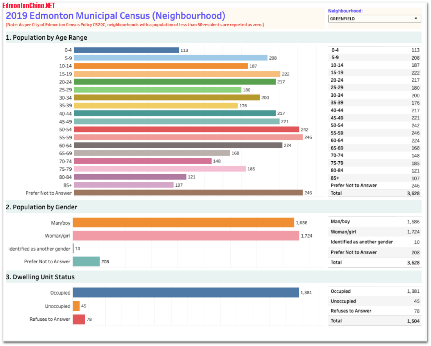Click the brown Prefer Not to Answer age bar

pyautogui.click(x=188, y=193)
